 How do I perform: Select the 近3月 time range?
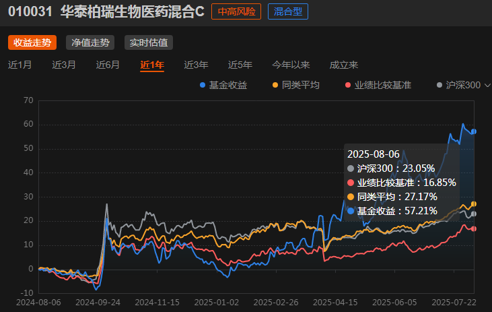click(64, 65)
